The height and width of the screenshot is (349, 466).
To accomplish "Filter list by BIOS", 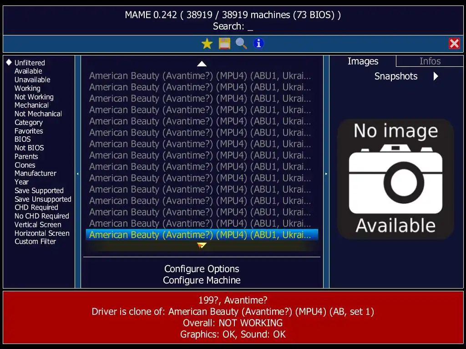I will pyautogui.click(x=23, y=140).
